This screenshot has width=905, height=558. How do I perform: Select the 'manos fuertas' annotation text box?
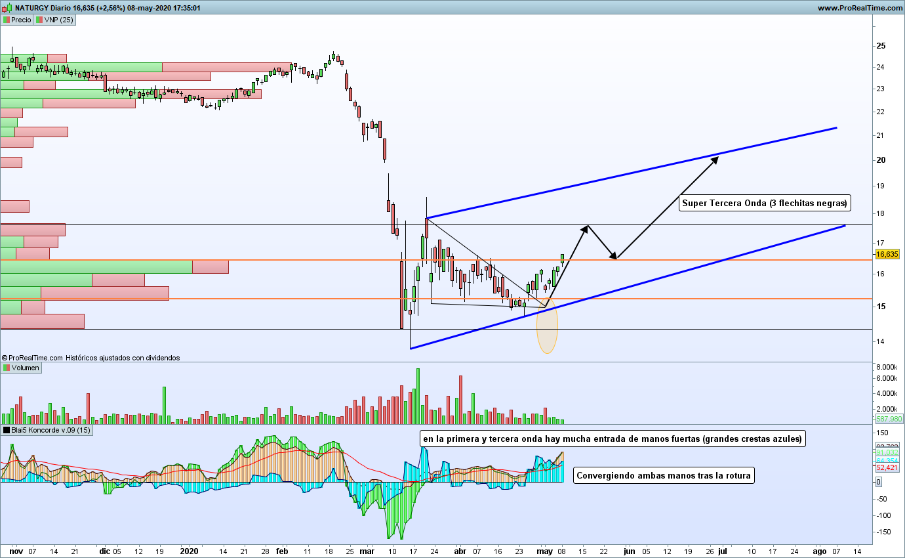click(x=612, y=439)
